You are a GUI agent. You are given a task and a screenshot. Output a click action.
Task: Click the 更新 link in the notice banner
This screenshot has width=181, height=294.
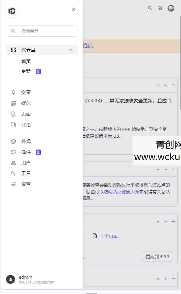(x=87, y=46)
